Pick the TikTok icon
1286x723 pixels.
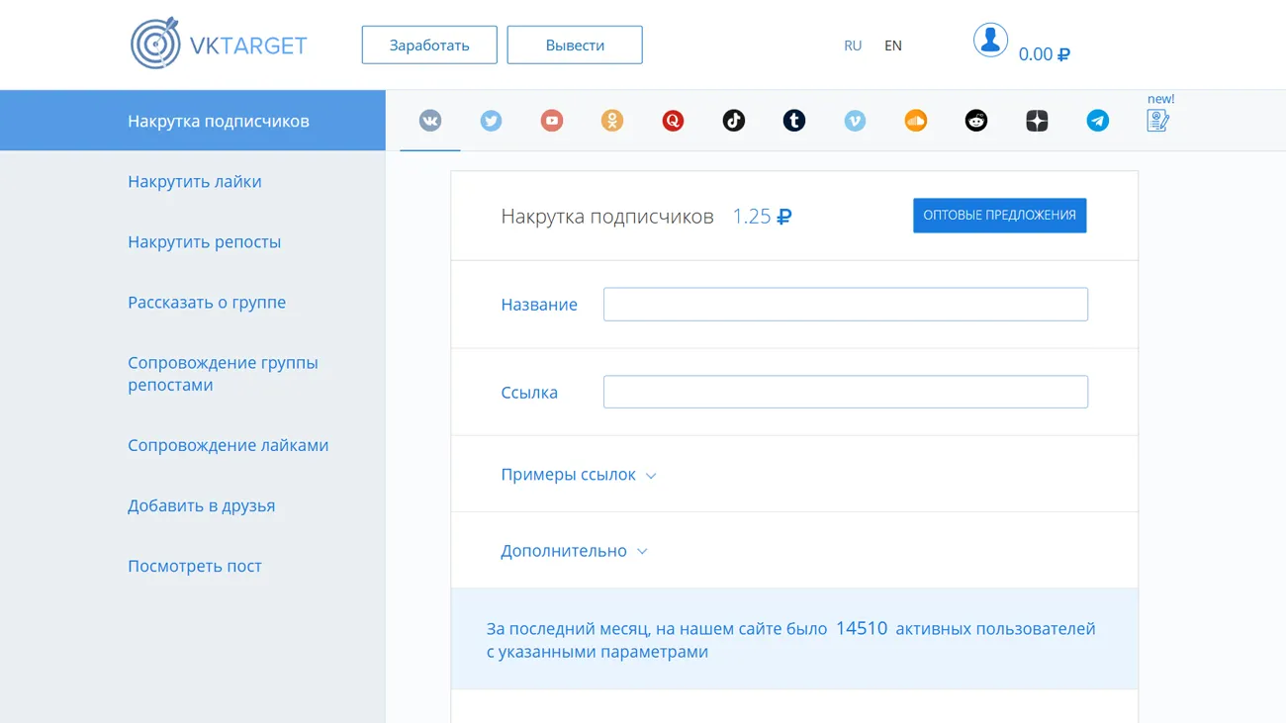pyautogui.click(x=734, y=121)
